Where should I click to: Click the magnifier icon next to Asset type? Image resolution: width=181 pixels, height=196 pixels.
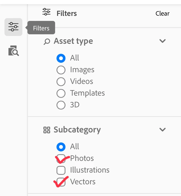(47, 42)
